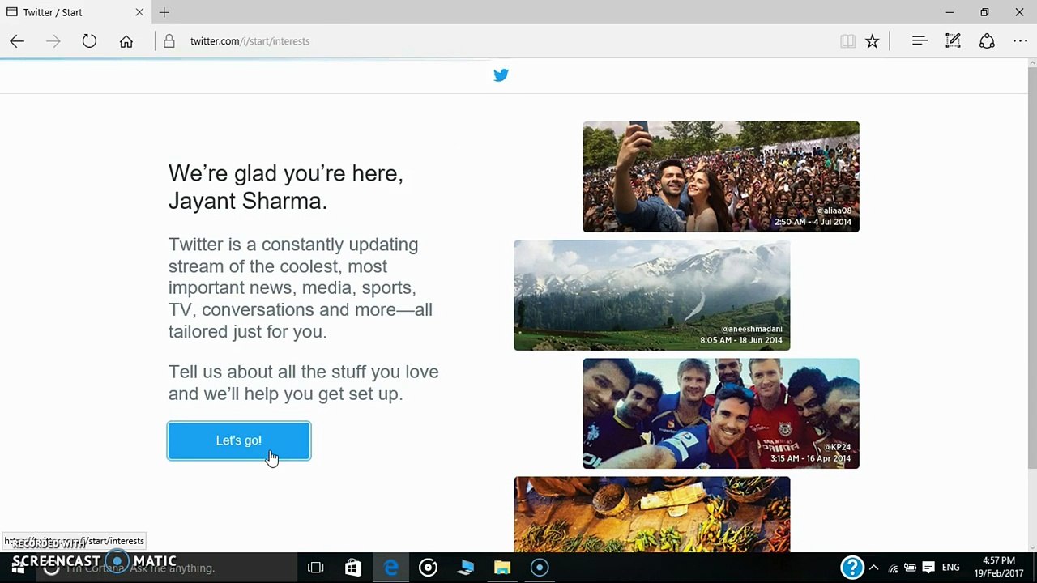Make a web note with pen icon
Screen dimensions: 1037x583
(953, 41)
